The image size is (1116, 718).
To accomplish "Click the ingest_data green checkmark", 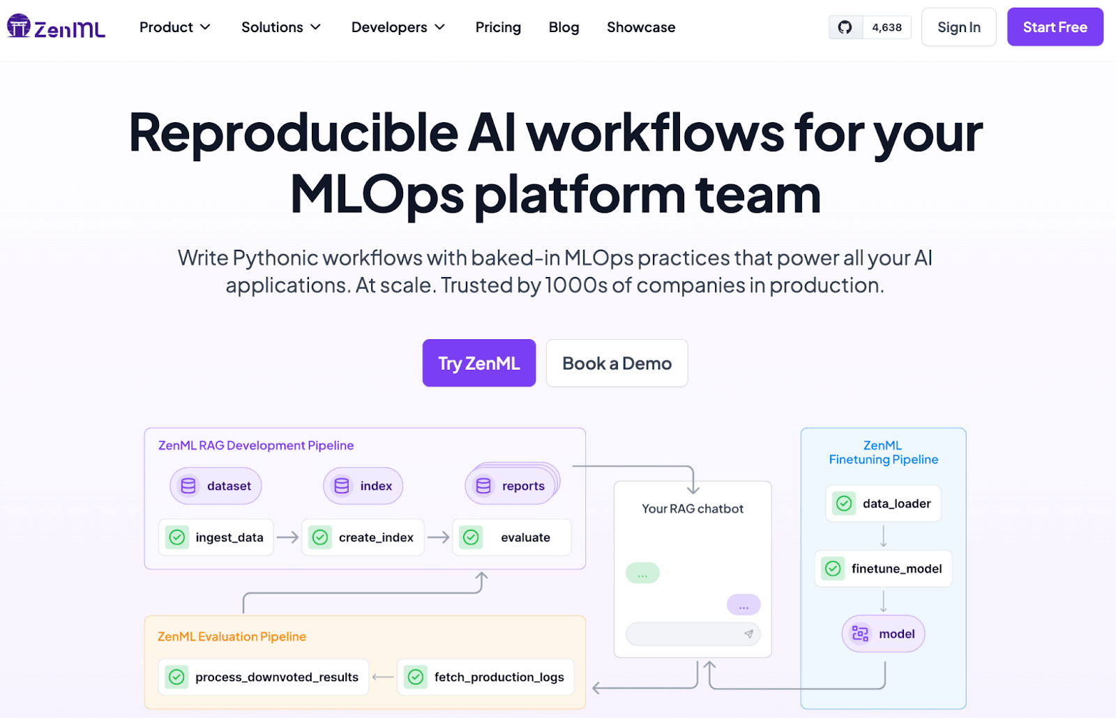I will click(x=177, y=537).
